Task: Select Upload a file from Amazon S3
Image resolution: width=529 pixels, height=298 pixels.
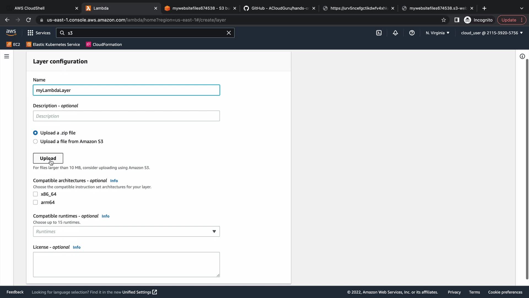Action: point(35,142)
